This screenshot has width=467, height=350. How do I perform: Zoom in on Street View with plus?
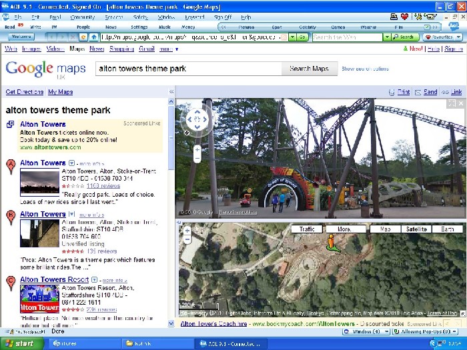point(197,150)
